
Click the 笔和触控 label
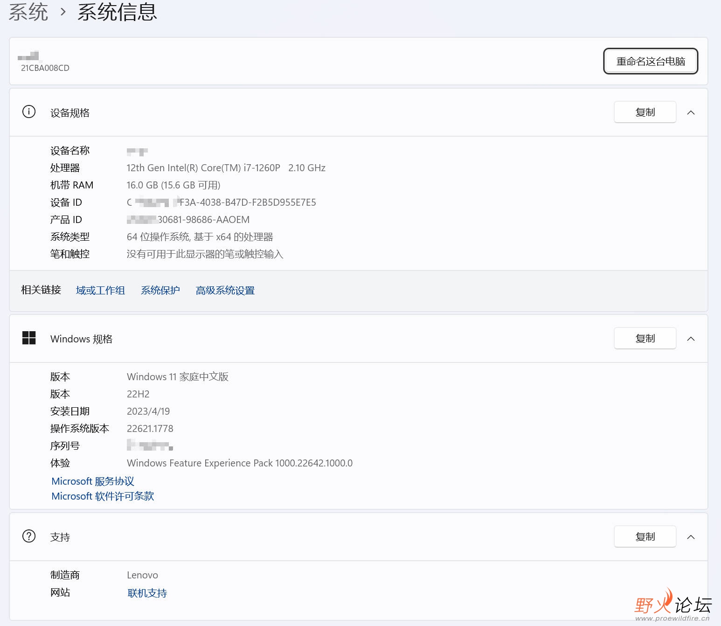click(x=70, y=254)
